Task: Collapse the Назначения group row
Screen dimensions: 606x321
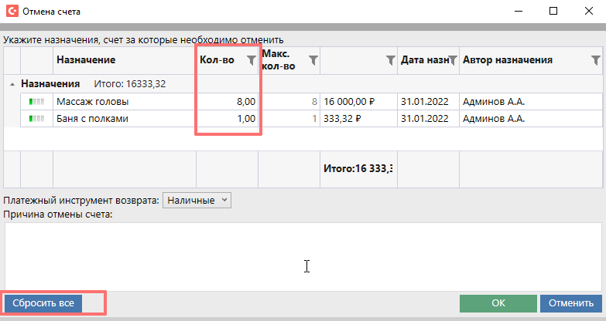Action: pyautogui.click(x=12, y=84)
